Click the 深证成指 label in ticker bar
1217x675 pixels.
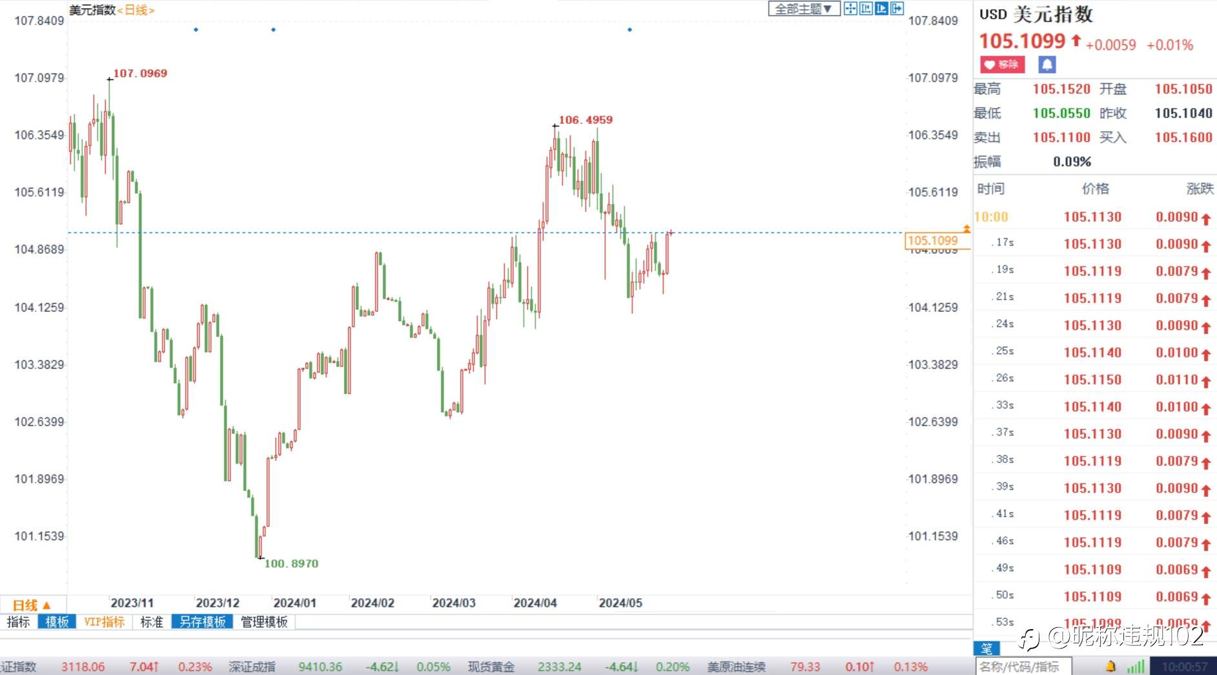pos(252,667)
